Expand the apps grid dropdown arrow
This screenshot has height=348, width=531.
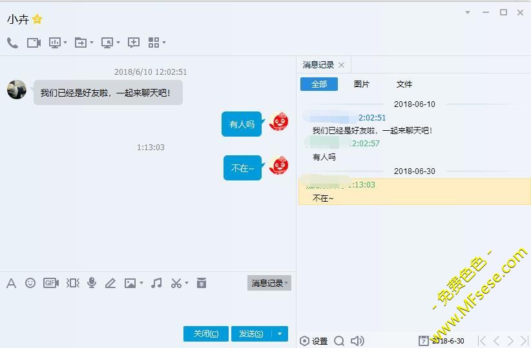tap(164, 43)
